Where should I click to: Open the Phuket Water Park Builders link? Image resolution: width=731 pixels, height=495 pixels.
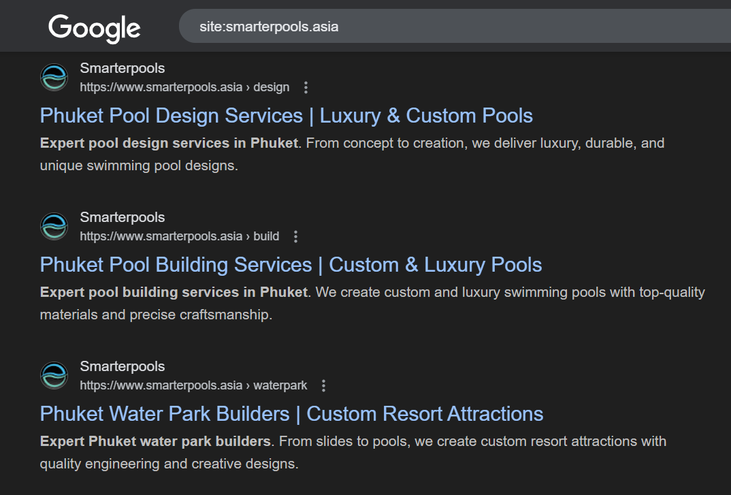click(x=291, y=414)
